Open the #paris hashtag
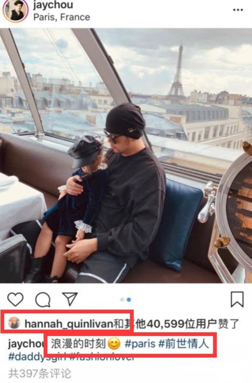This screenshot has height=383, width=252. (140, 344)
